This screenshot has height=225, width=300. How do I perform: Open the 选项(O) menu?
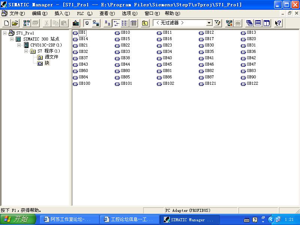[x=130, y=13]
